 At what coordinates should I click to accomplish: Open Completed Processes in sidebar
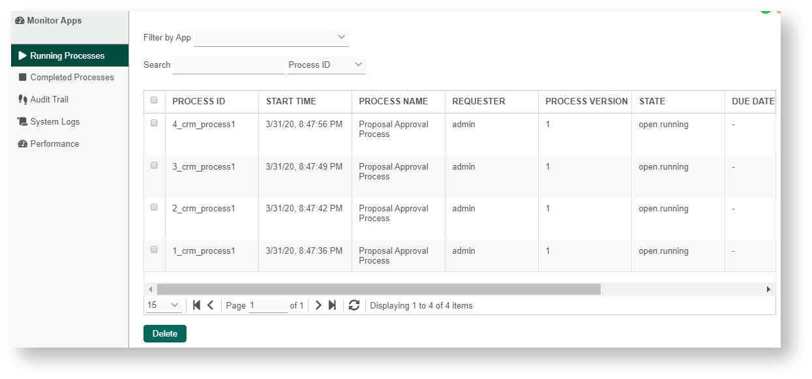click(72, 78)
